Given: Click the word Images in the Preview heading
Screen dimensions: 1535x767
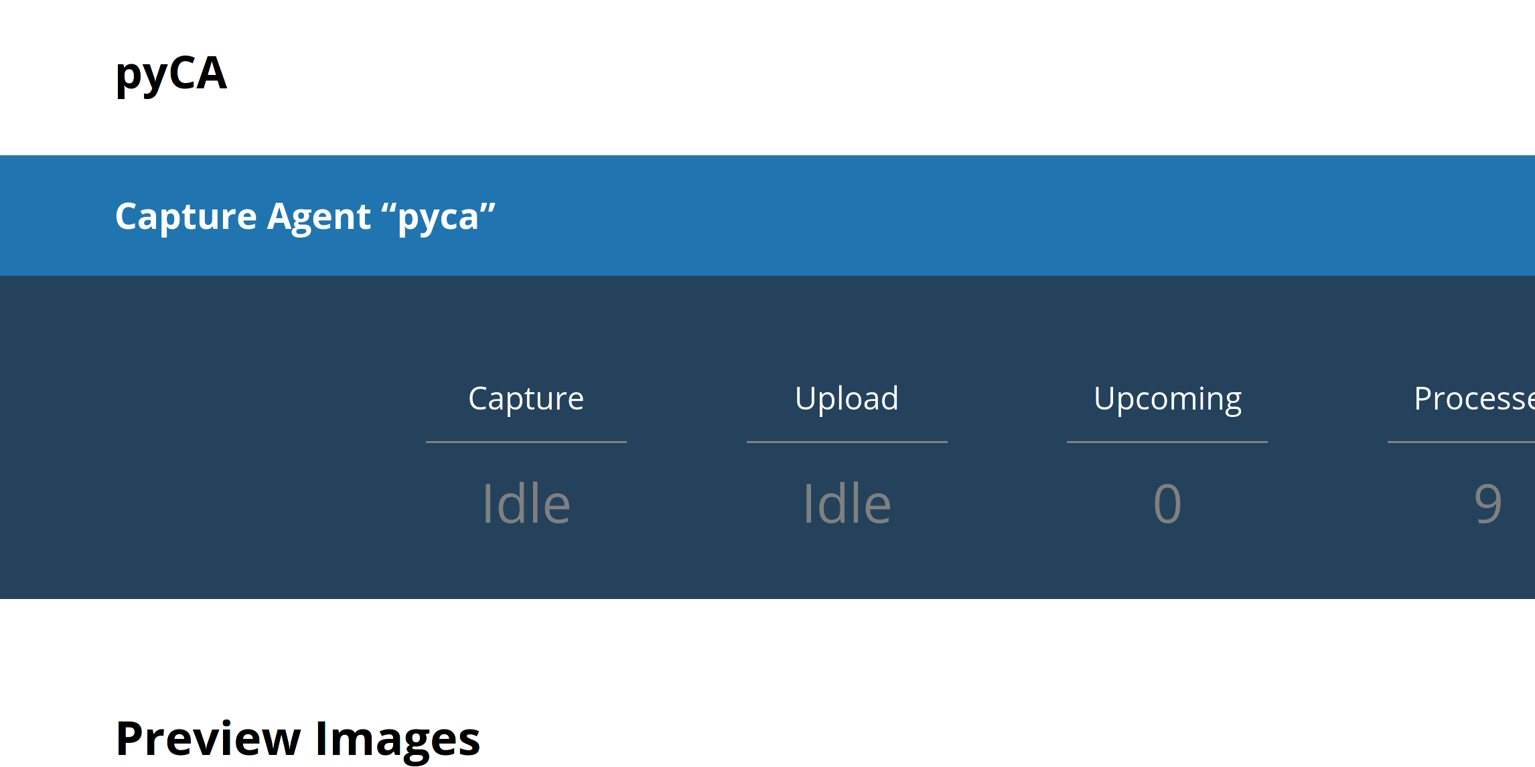Looking at the screenshot, I should (397, 739).
